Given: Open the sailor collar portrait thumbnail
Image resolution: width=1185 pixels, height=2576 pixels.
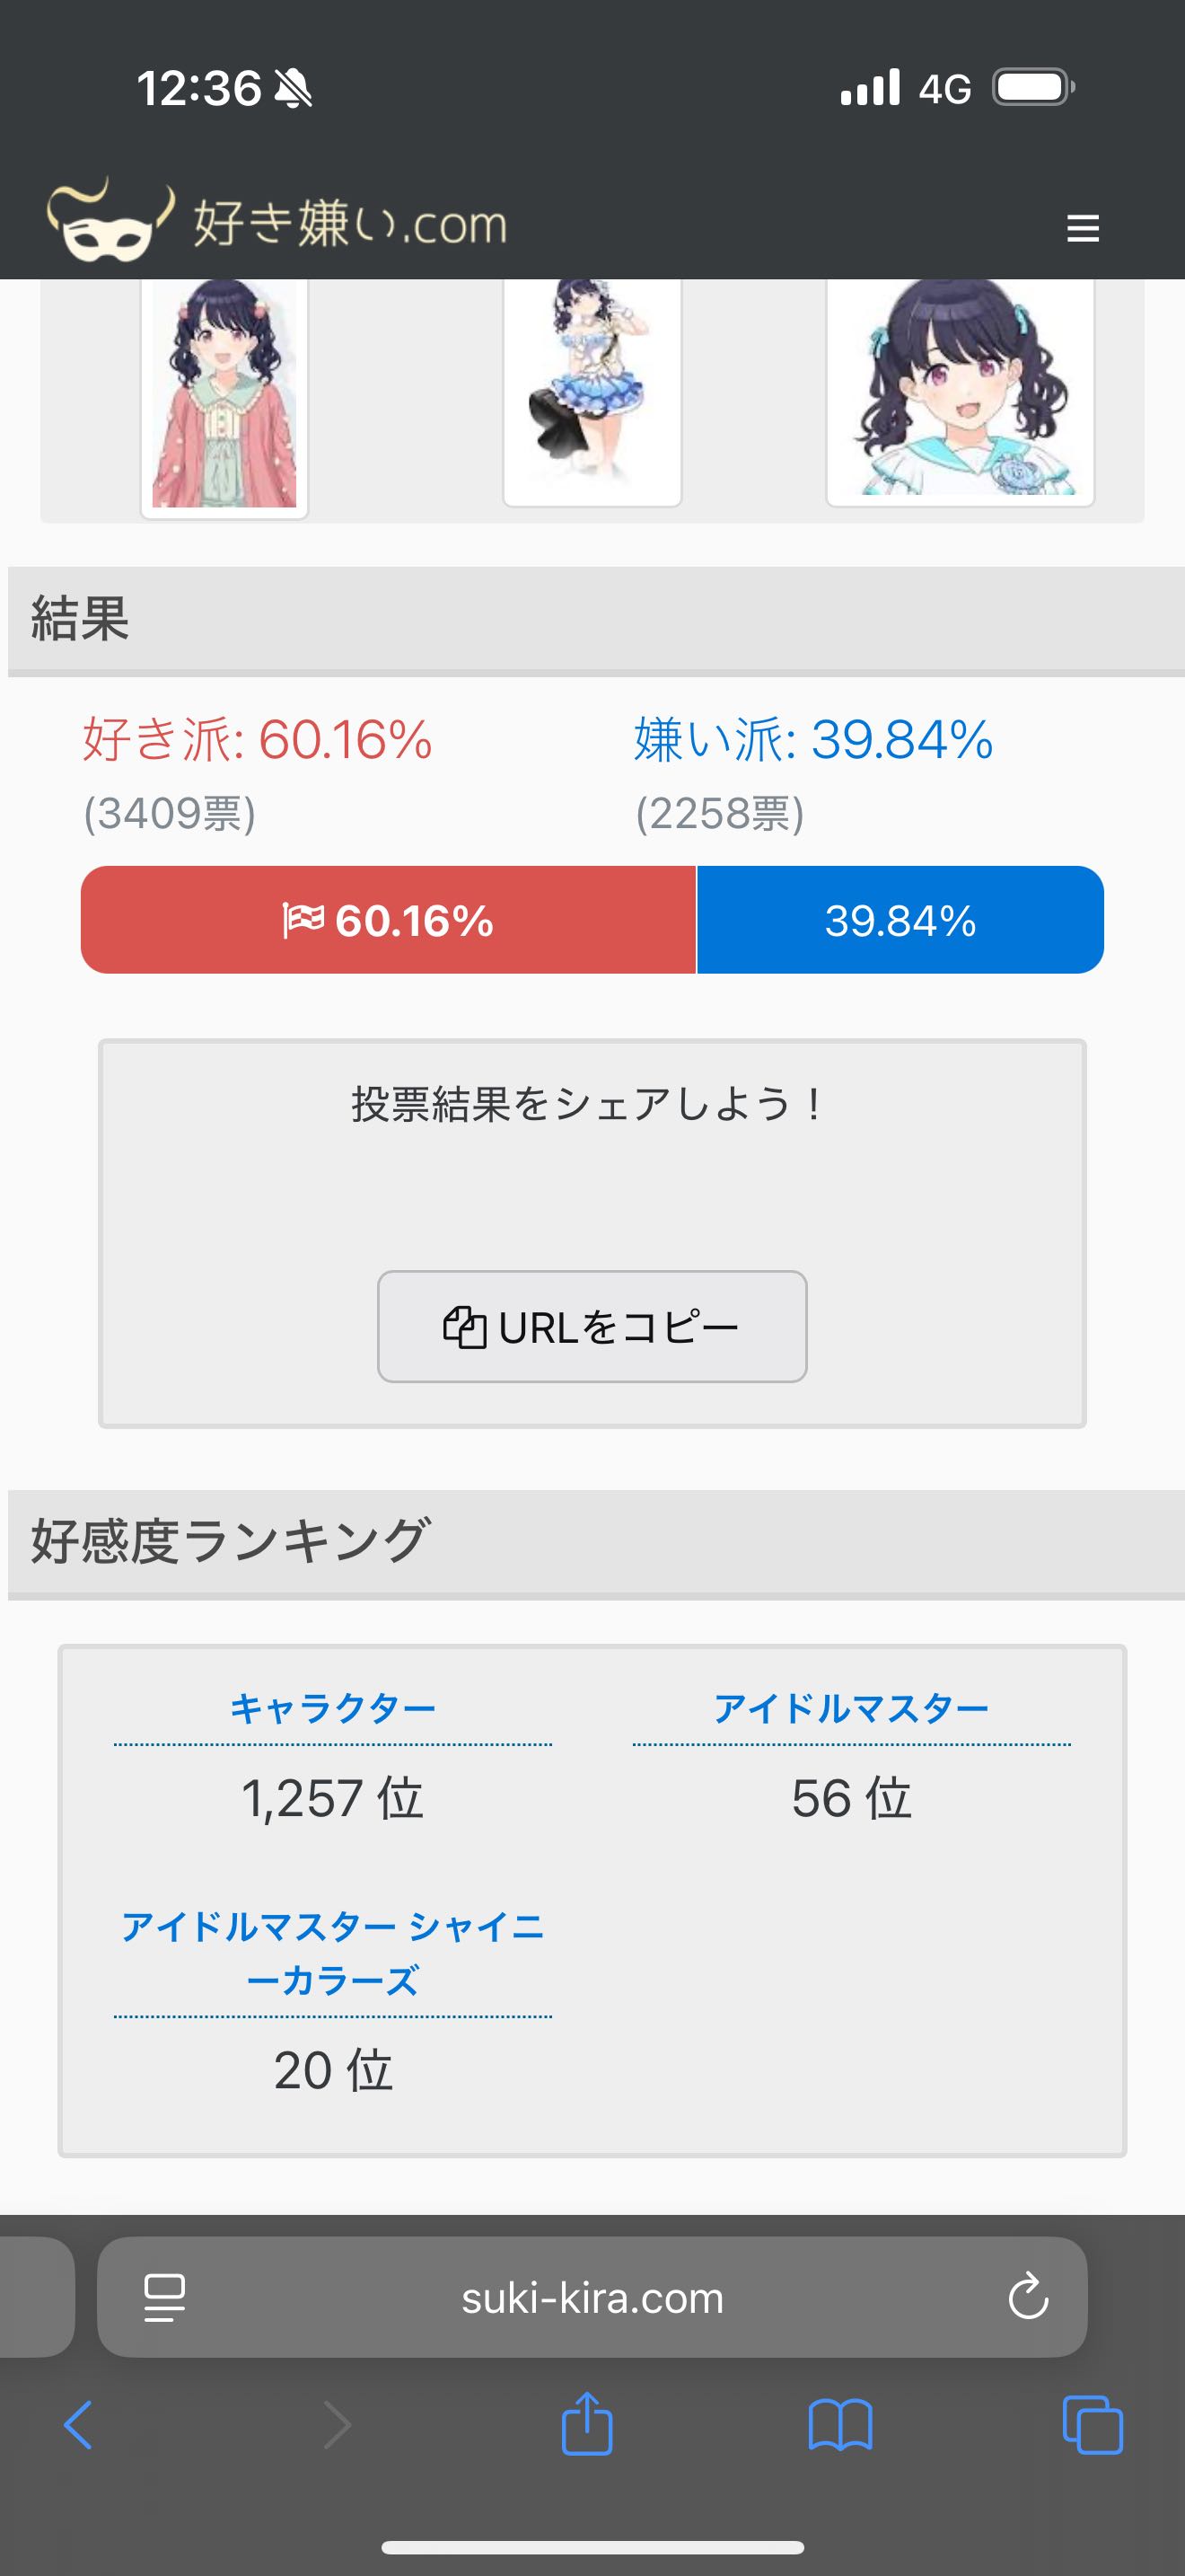Looking at the screenshot, I should pos(961,392).
